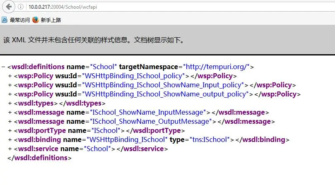Click the "ISchool_ShowName_InputMessage" name value
Viewport: 335px width, 185px height.
[148, 113]
